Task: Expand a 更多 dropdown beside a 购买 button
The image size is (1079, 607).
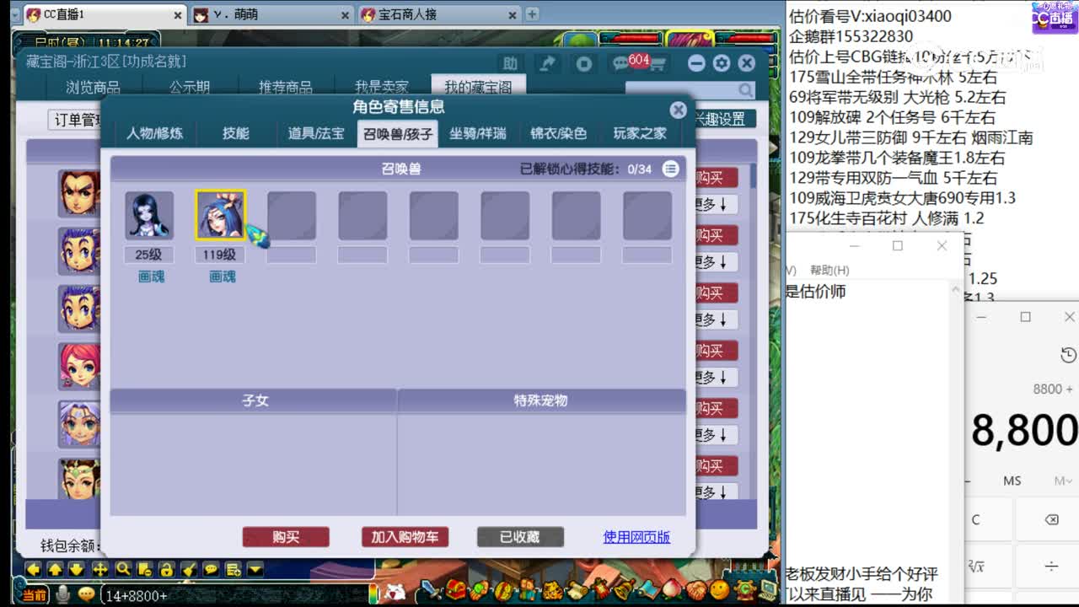Action: (x=715, y=203)
